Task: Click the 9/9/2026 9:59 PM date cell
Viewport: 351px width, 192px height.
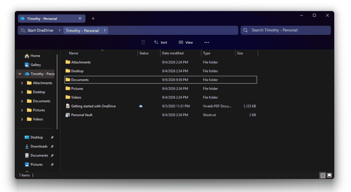Action: pyautogui.click(x=175, y=80)
